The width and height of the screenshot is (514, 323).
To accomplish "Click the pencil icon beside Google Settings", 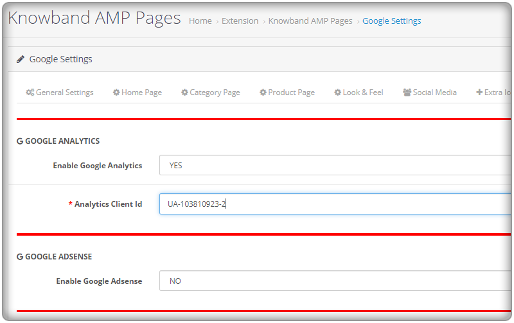I will tap(21, 59).
